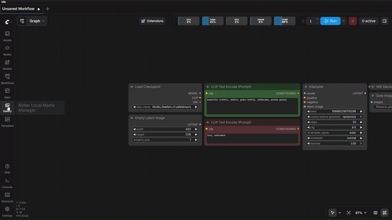Open the Workflows sidebar panel

[x=7, y=79]
